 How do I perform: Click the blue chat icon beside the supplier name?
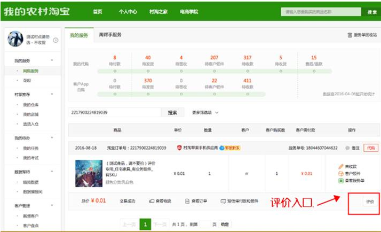click(x=221, y=148)
